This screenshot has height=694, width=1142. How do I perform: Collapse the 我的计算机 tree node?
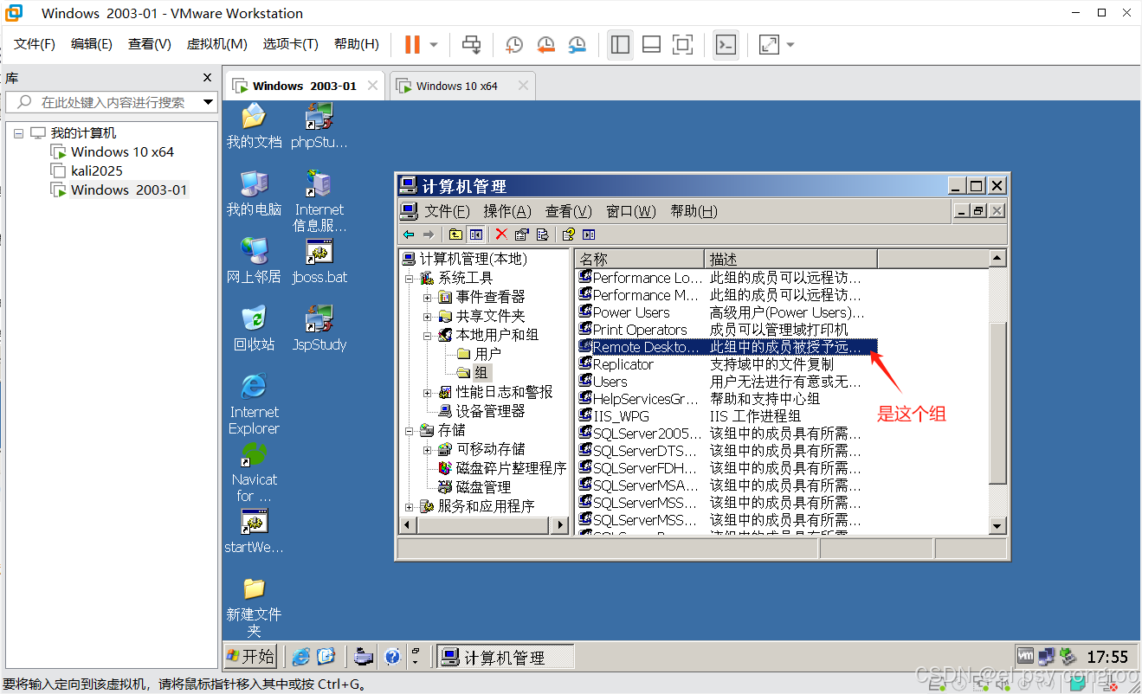coord(18,133)
